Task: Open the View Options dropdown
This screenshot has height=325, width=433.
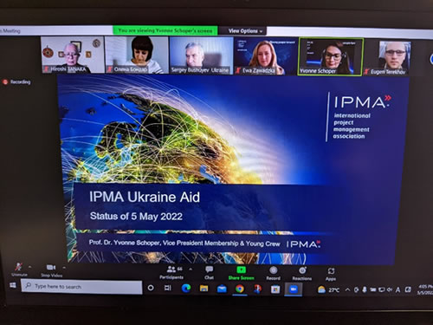Action: (245, 30)
